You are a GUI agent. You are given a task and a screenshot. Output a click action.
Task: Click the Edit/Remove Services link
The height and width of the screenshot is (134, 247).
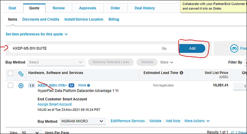point(128,121)
